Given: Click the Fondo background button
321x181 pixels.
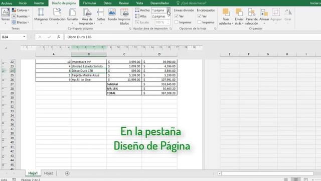Looking at the screenshot, I should pos(112,15).
